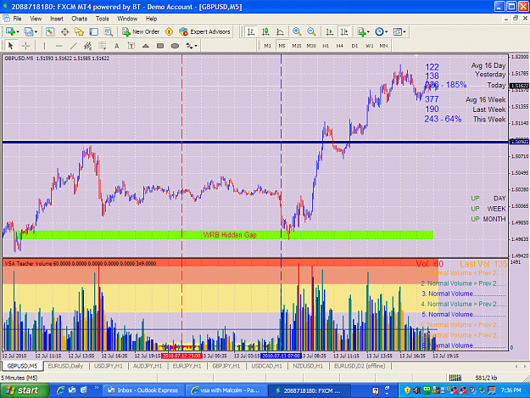Click the blue 2010.07.13 07:00 time marker
This screenshot has width=530, height=398.
point(281,356)
